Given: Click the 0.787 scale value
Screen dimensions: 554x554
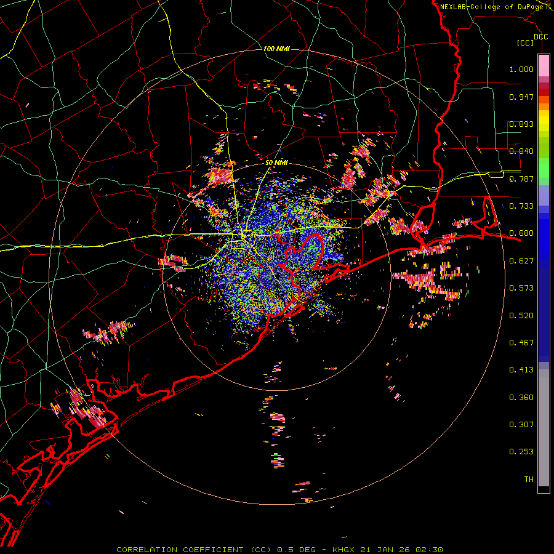Looking at the screenshot, I should click(521, 179).
